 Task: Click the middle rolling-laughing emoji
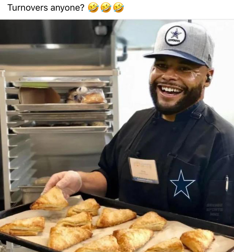click(x=106, y=8)
